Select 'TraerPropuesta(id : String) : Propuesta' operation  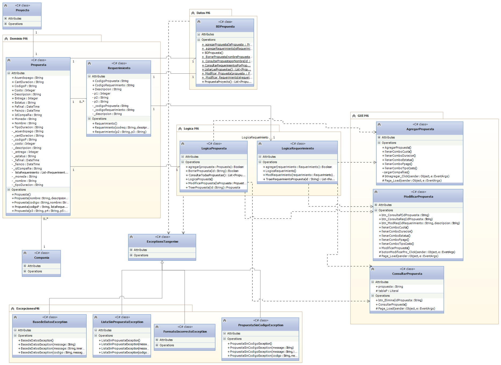(213, 188)
